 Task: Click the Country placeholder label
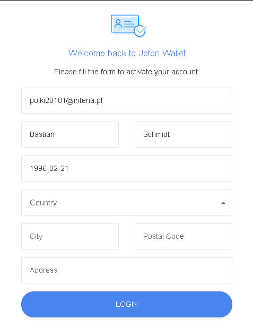click(x=43, y=203)
